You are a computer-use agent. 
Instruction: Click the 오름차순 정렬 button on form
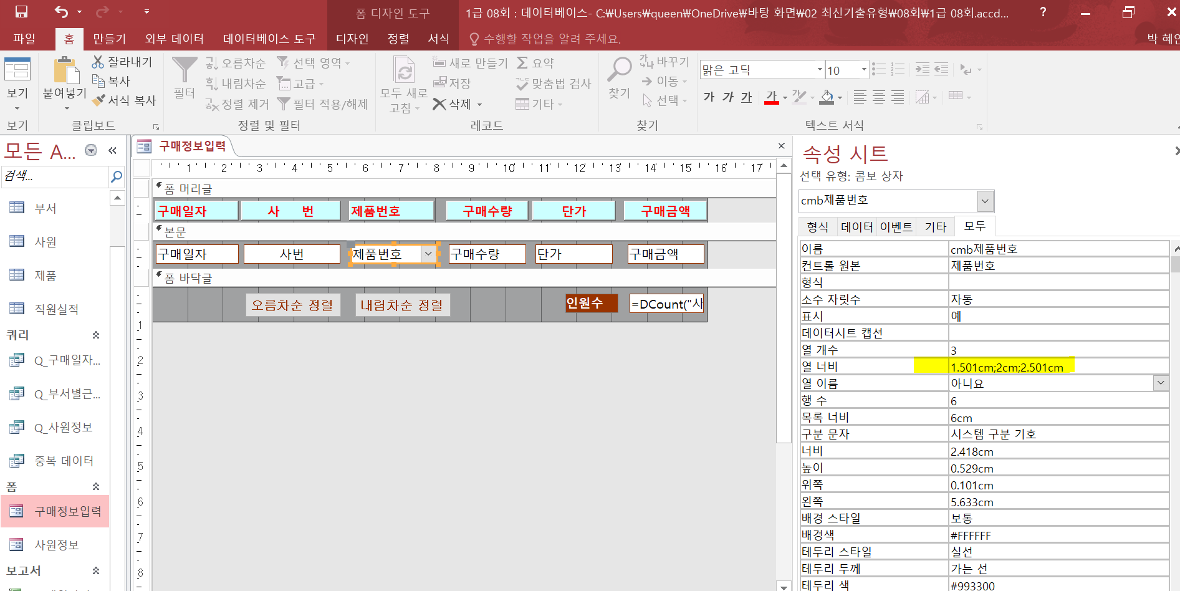pos(292,305)
